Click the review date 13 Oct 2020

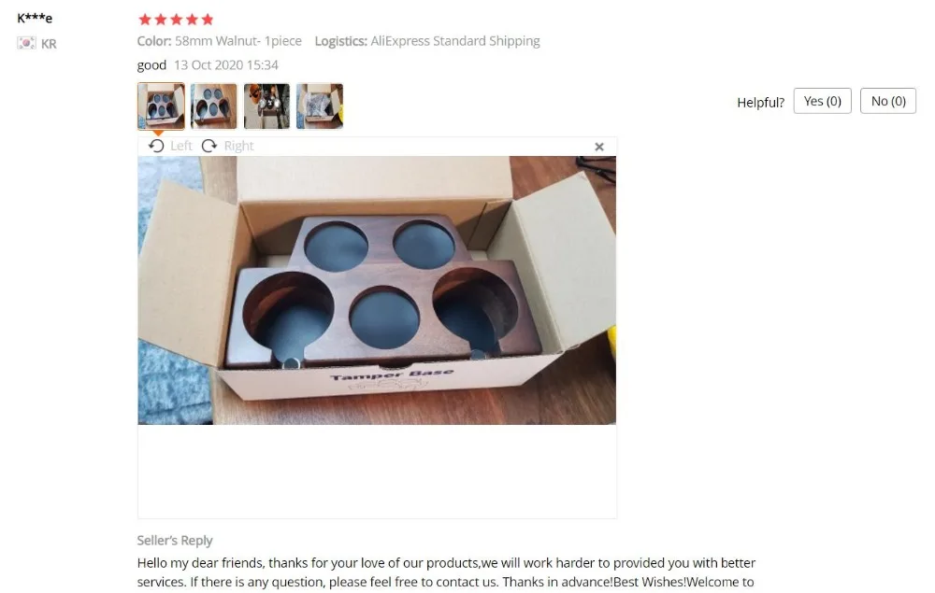click(x=209, y=64)
